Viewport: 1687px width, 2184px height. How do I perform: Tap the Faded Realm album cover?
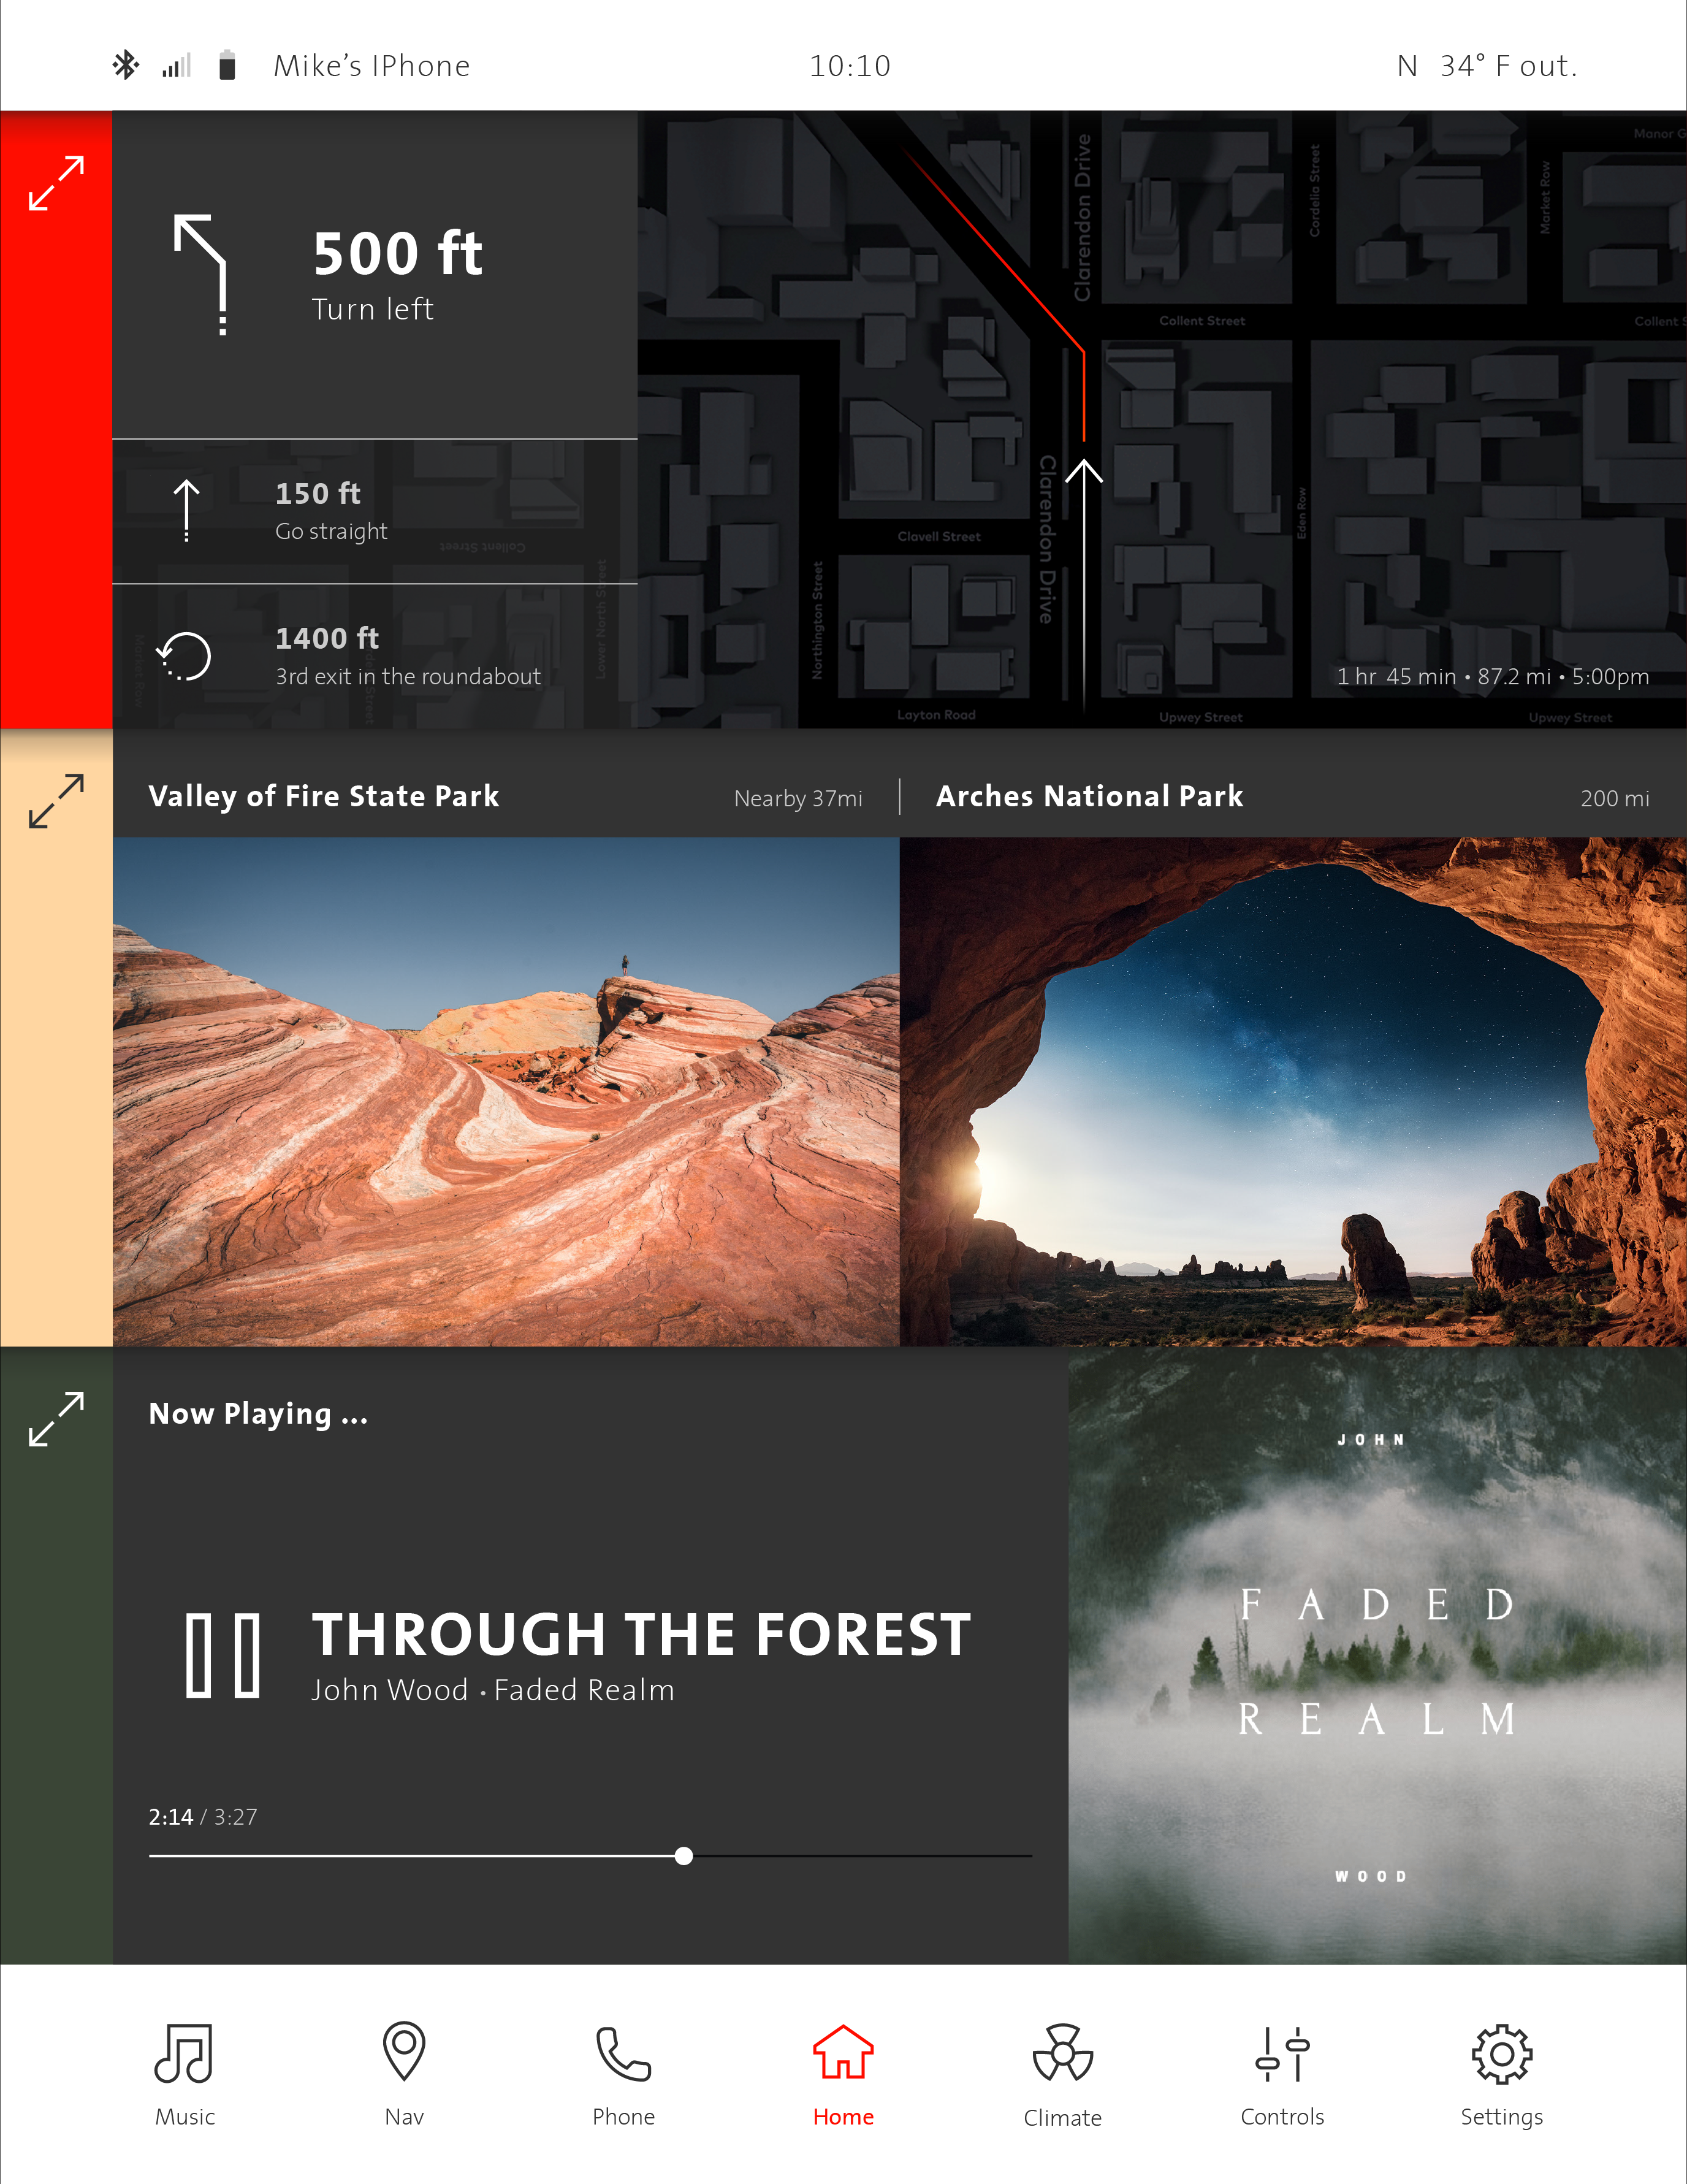[x=1377, y=1655]
